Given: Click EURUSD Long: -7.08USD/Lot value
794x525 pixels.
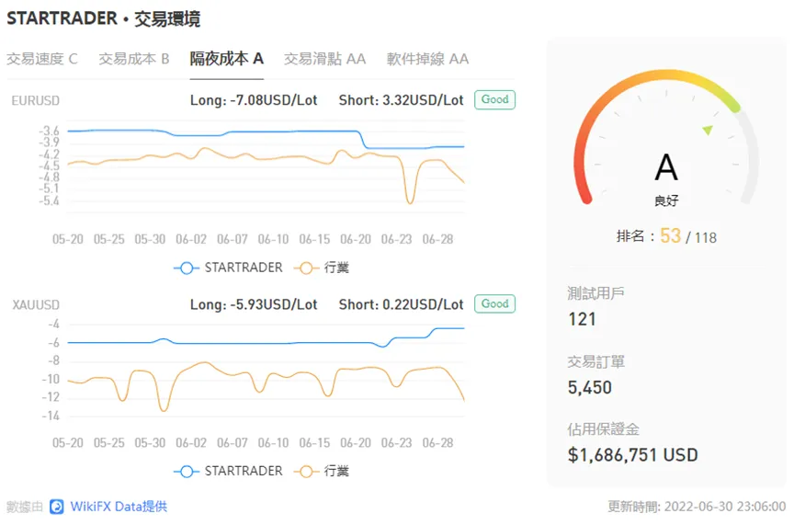Looking at the screenshot, I should (x=254, y=100).
